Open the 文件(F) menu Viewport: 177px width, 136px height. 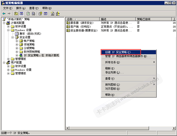click(x=7, y=8)
